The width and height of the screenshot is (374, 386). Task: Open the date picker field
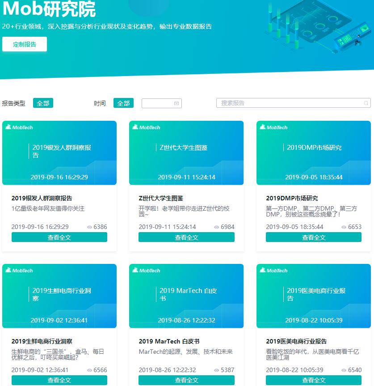click(x=158, y=103)
